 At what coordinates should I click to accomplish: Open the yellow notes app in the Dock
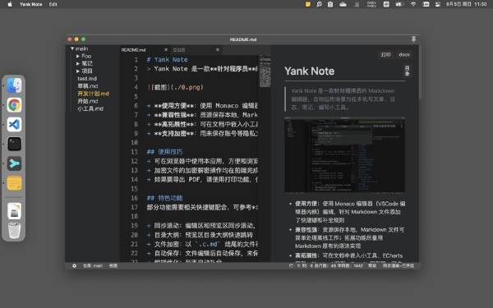(x=15, y=183)
